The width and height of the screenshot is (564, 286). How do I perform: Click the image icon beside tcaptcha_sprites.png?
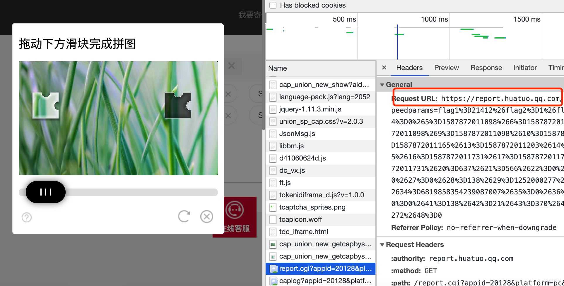coord(273,207)
